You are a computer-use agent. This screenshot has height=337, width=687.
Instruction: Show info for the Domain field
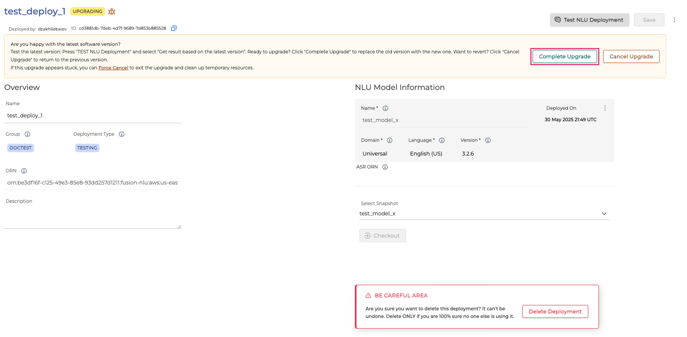[390, 140]
